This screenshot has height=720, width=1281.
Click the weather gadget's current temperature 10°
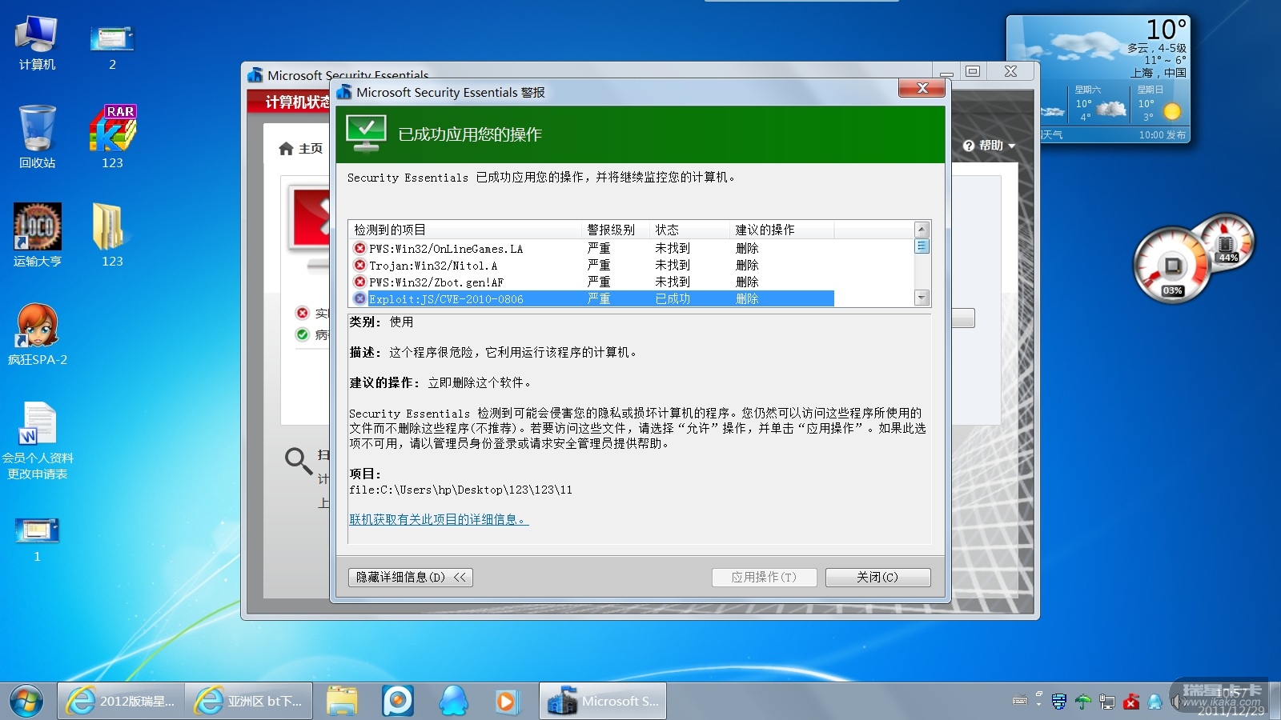coord(1166,30)
